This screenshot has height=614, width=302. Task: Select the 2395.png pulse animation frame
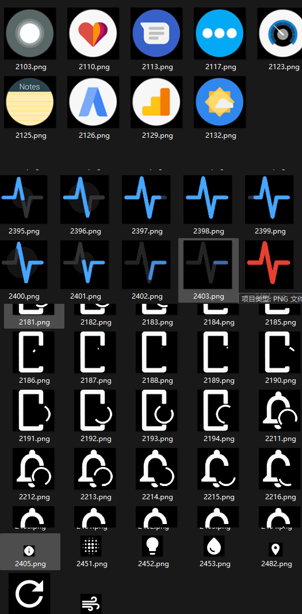coord(24,199)
